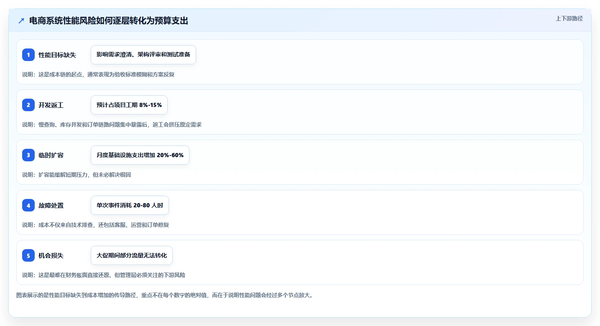This screenshot has width=600, height=326.
Task: Select the 故障处置 step title
Action: (x=51, y=205)
